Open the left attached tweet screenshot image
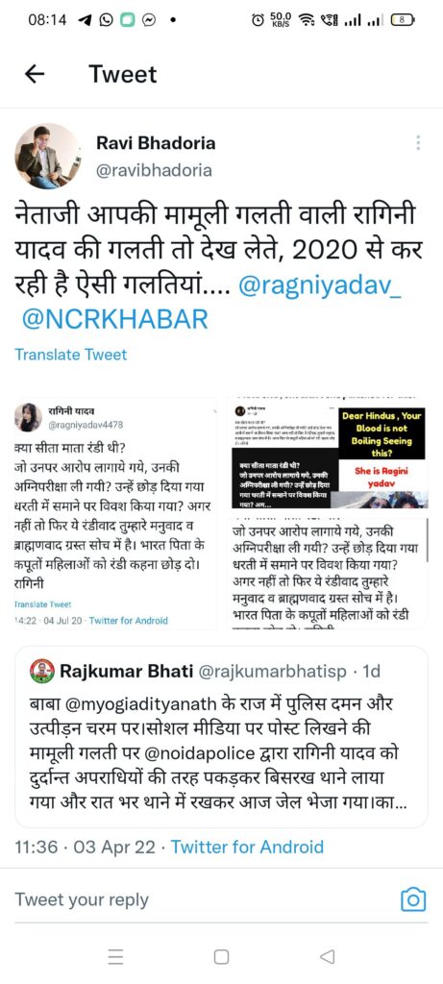 (x=116, y=514)
